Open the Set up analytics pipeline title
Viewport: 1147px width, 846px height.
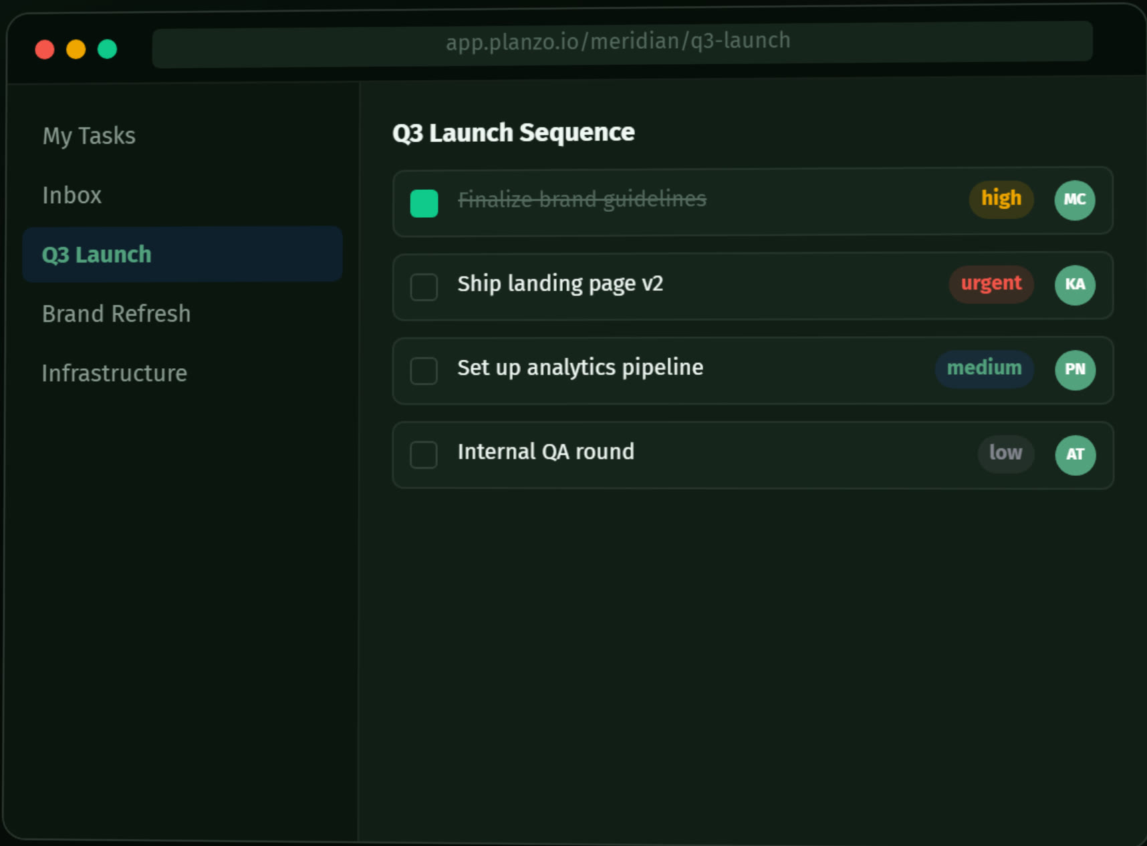(580, 368)
